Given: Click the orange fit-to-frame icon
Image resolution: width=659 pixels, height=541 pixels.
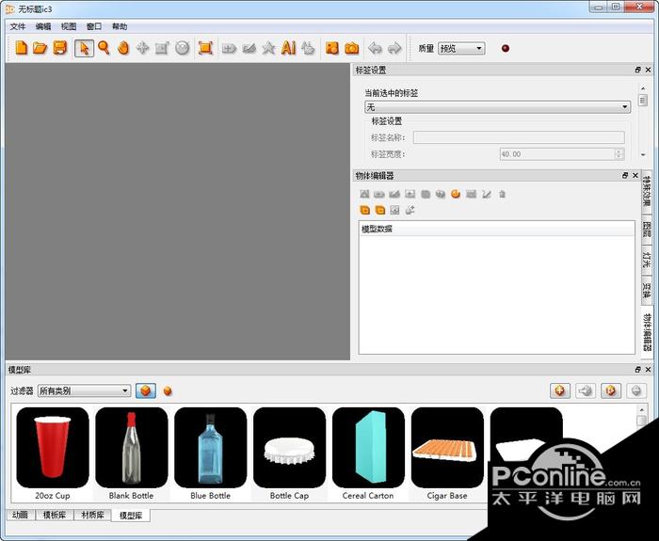Looking at the screenshot, I should (205, 48).
